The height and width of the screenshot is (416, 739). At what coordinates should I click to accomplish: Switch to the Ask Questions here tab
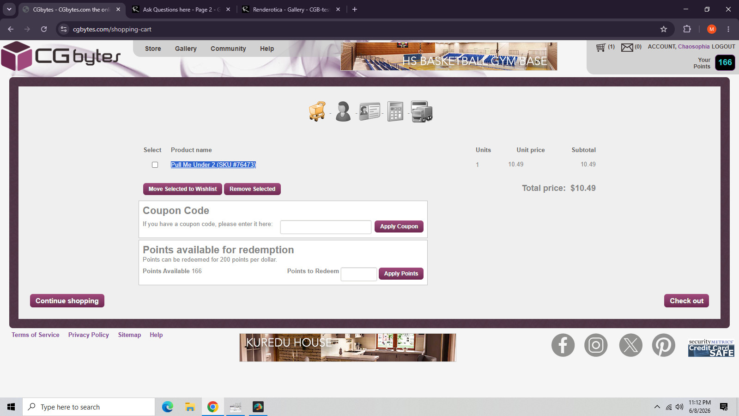[x=181, y=9]
